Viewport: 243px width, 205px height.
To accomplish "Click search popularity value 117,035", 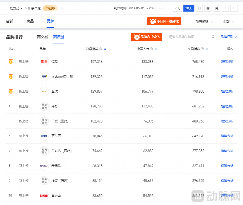I will click(147, 76).
